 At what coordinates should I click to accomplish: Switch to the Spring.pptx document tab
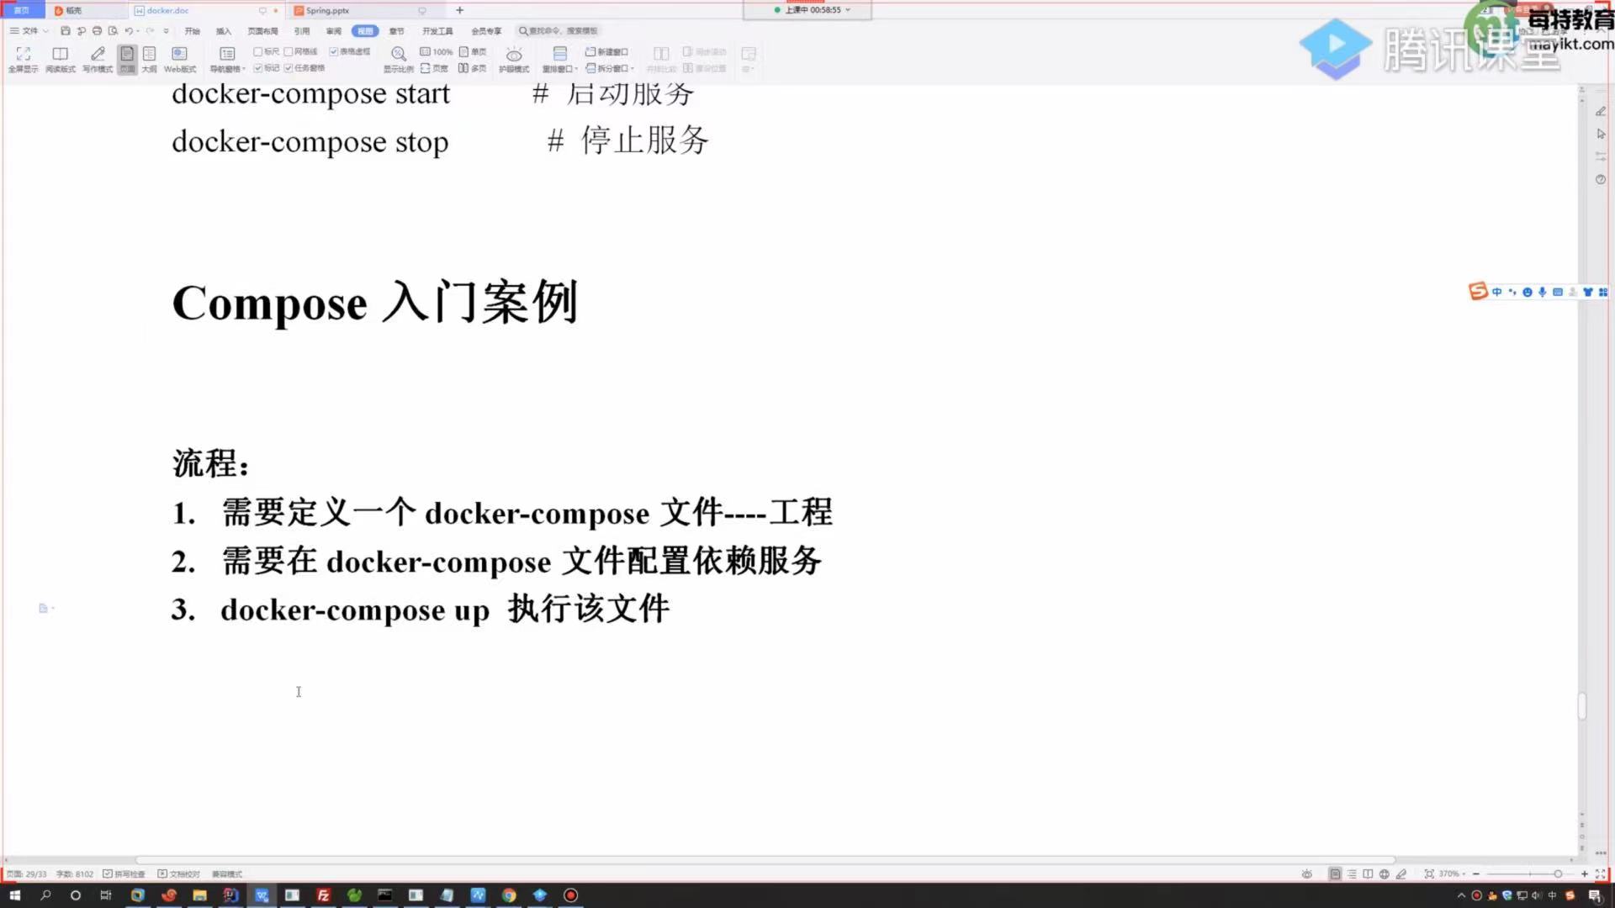pos(328,11)
